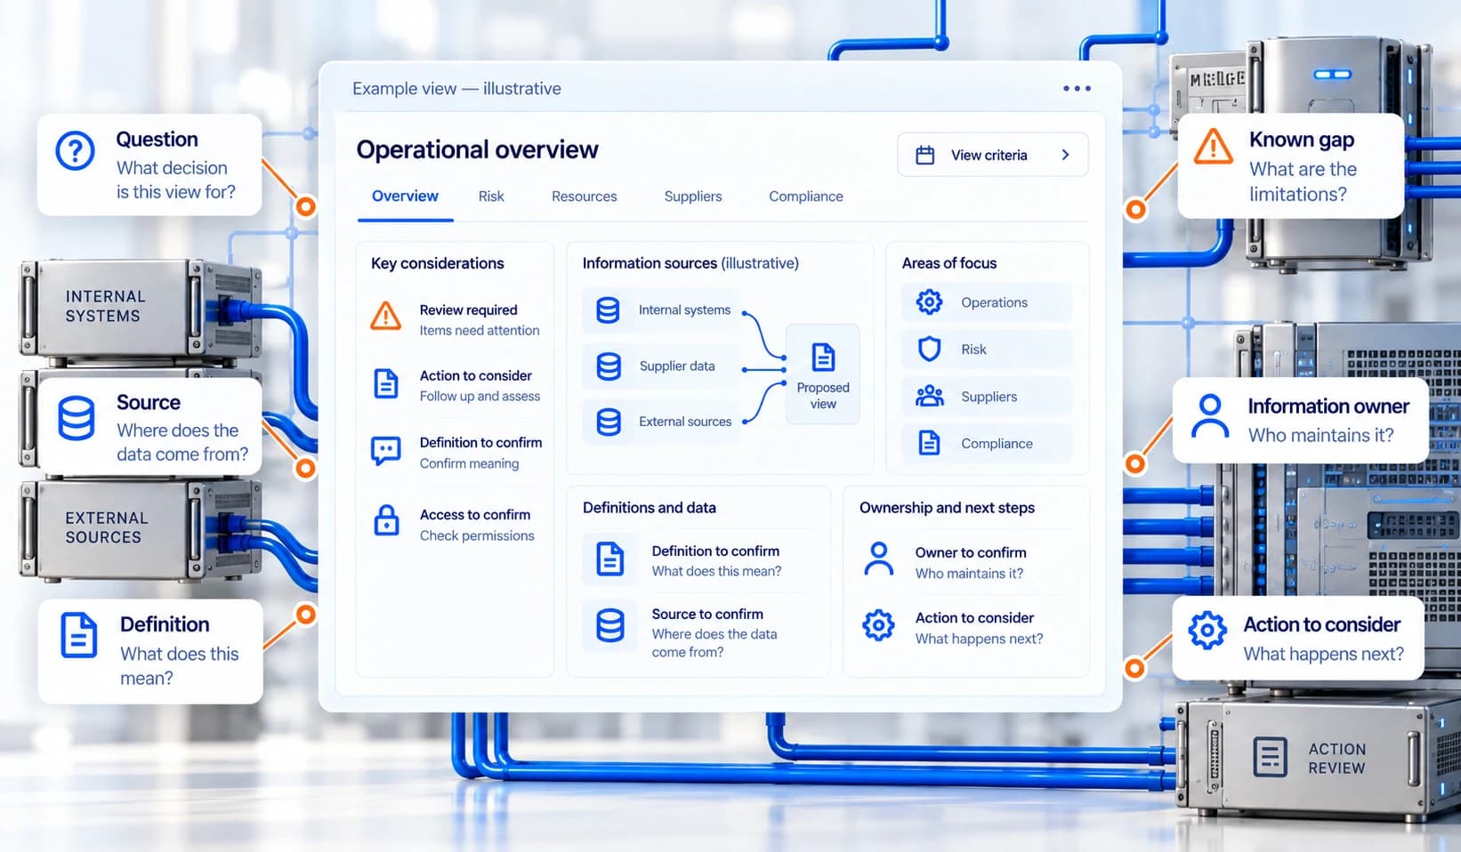
Task: Click the 'Who maintains it?' text under Owner to confirm
Action: click(x=969, y=574)
